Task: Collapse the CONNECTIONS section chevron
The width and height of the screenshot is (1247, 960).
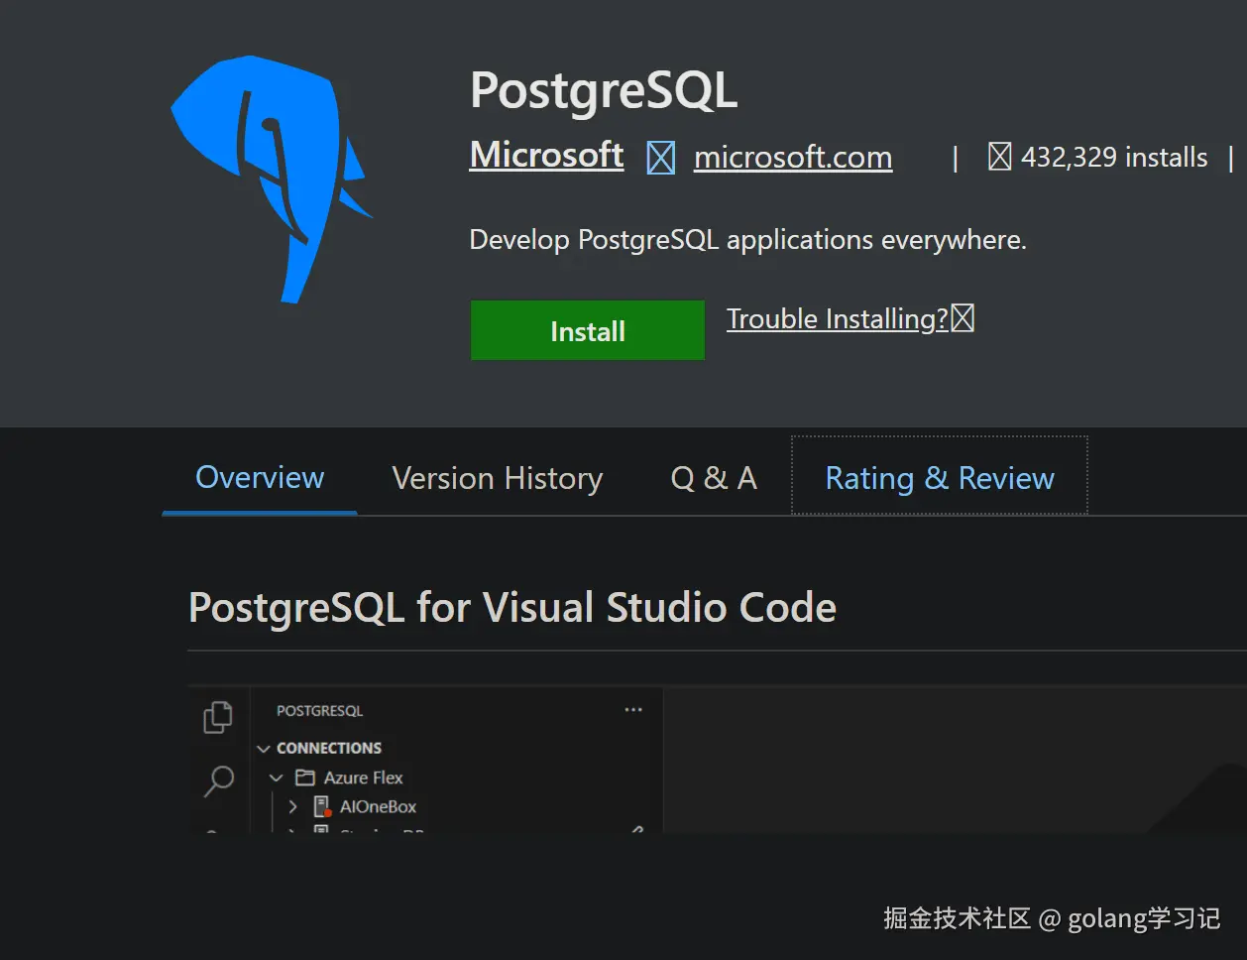Action: [x=264, y=749]
